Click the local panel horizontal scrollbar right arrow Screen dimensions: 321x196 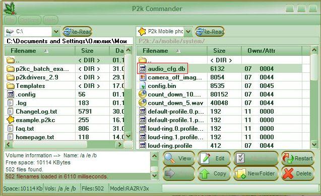click(x=119, y=145)
